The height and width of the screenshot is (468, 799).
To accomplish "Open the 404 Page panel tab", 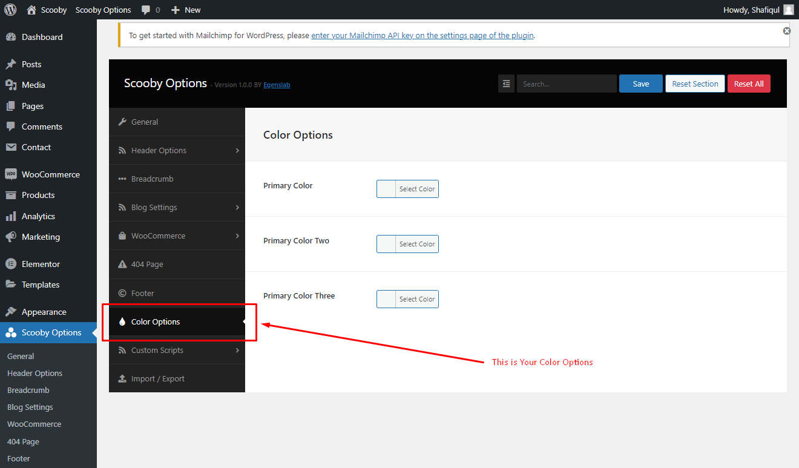I will pos(177,264).
